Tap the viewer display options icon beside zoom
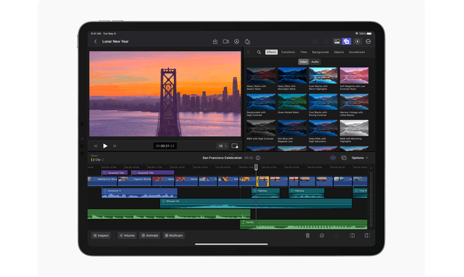This screenshot has width=464, height=277. pos(235,146)
